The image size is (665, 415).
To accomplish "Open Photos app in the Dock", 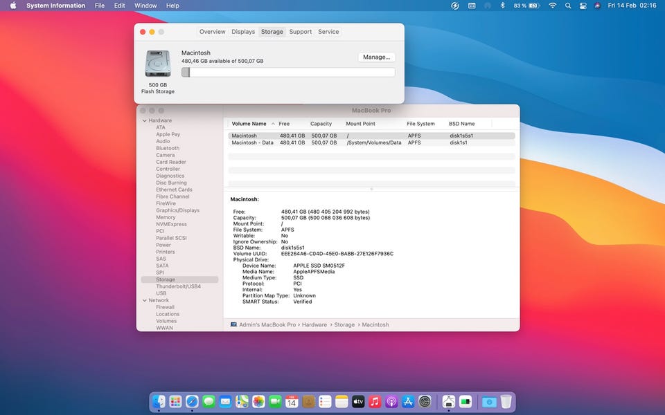I will (258, 401).
